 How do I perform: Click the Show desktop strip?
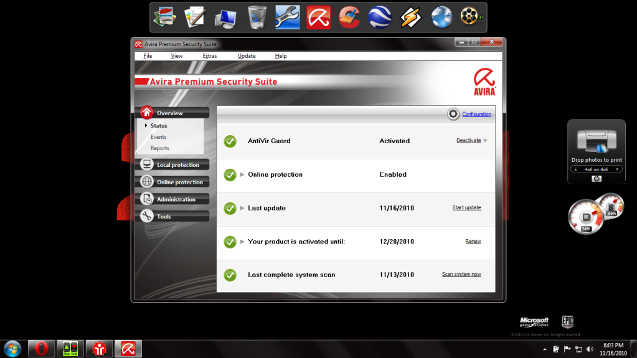(634, 349)
